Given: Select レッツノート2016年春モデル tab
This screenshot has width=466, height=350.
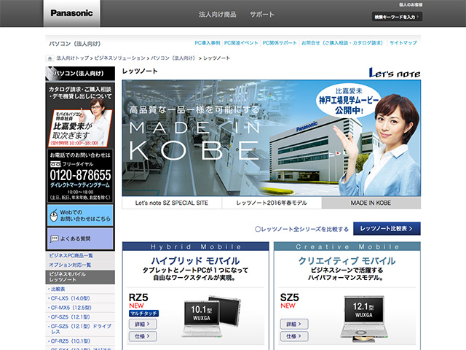Looking at the screenshot, I should click(x=272, y=203).
